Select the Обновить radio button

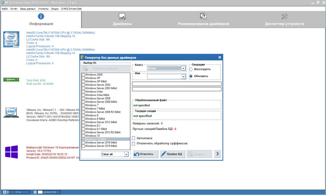[191, 76]
